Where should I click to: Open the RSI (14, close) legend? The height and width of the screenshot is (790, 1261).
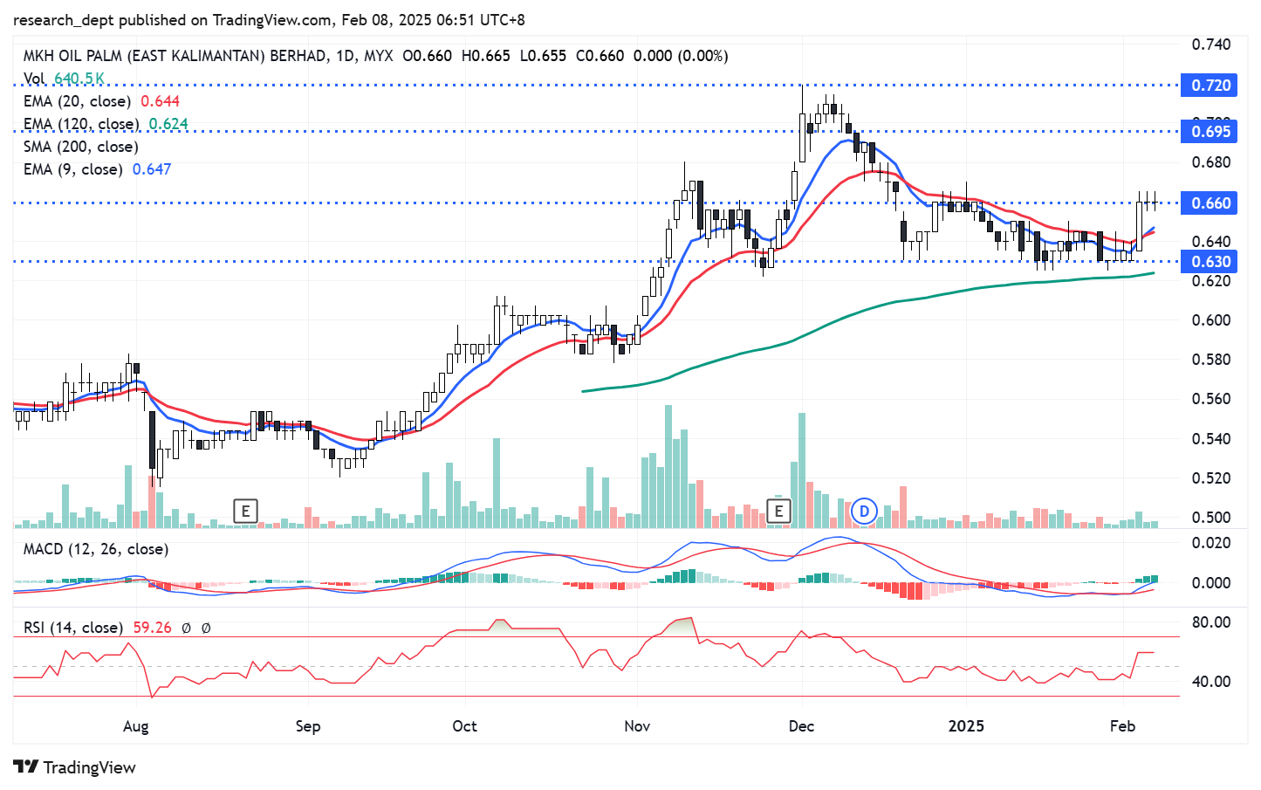72,628
